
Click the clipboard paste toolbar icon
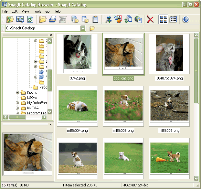click(95, 19)
